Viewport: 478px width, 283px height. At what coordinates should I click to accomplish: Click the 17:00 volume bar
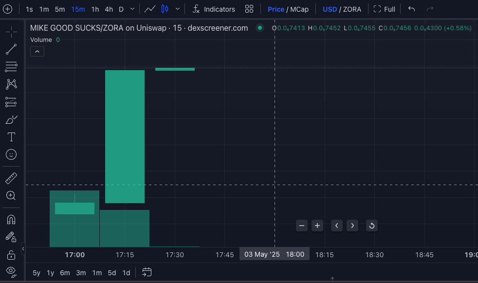(x=74, y=219)
